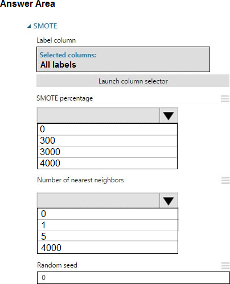Open the Launch column selector
230x284 pixels.
[133, 81]
